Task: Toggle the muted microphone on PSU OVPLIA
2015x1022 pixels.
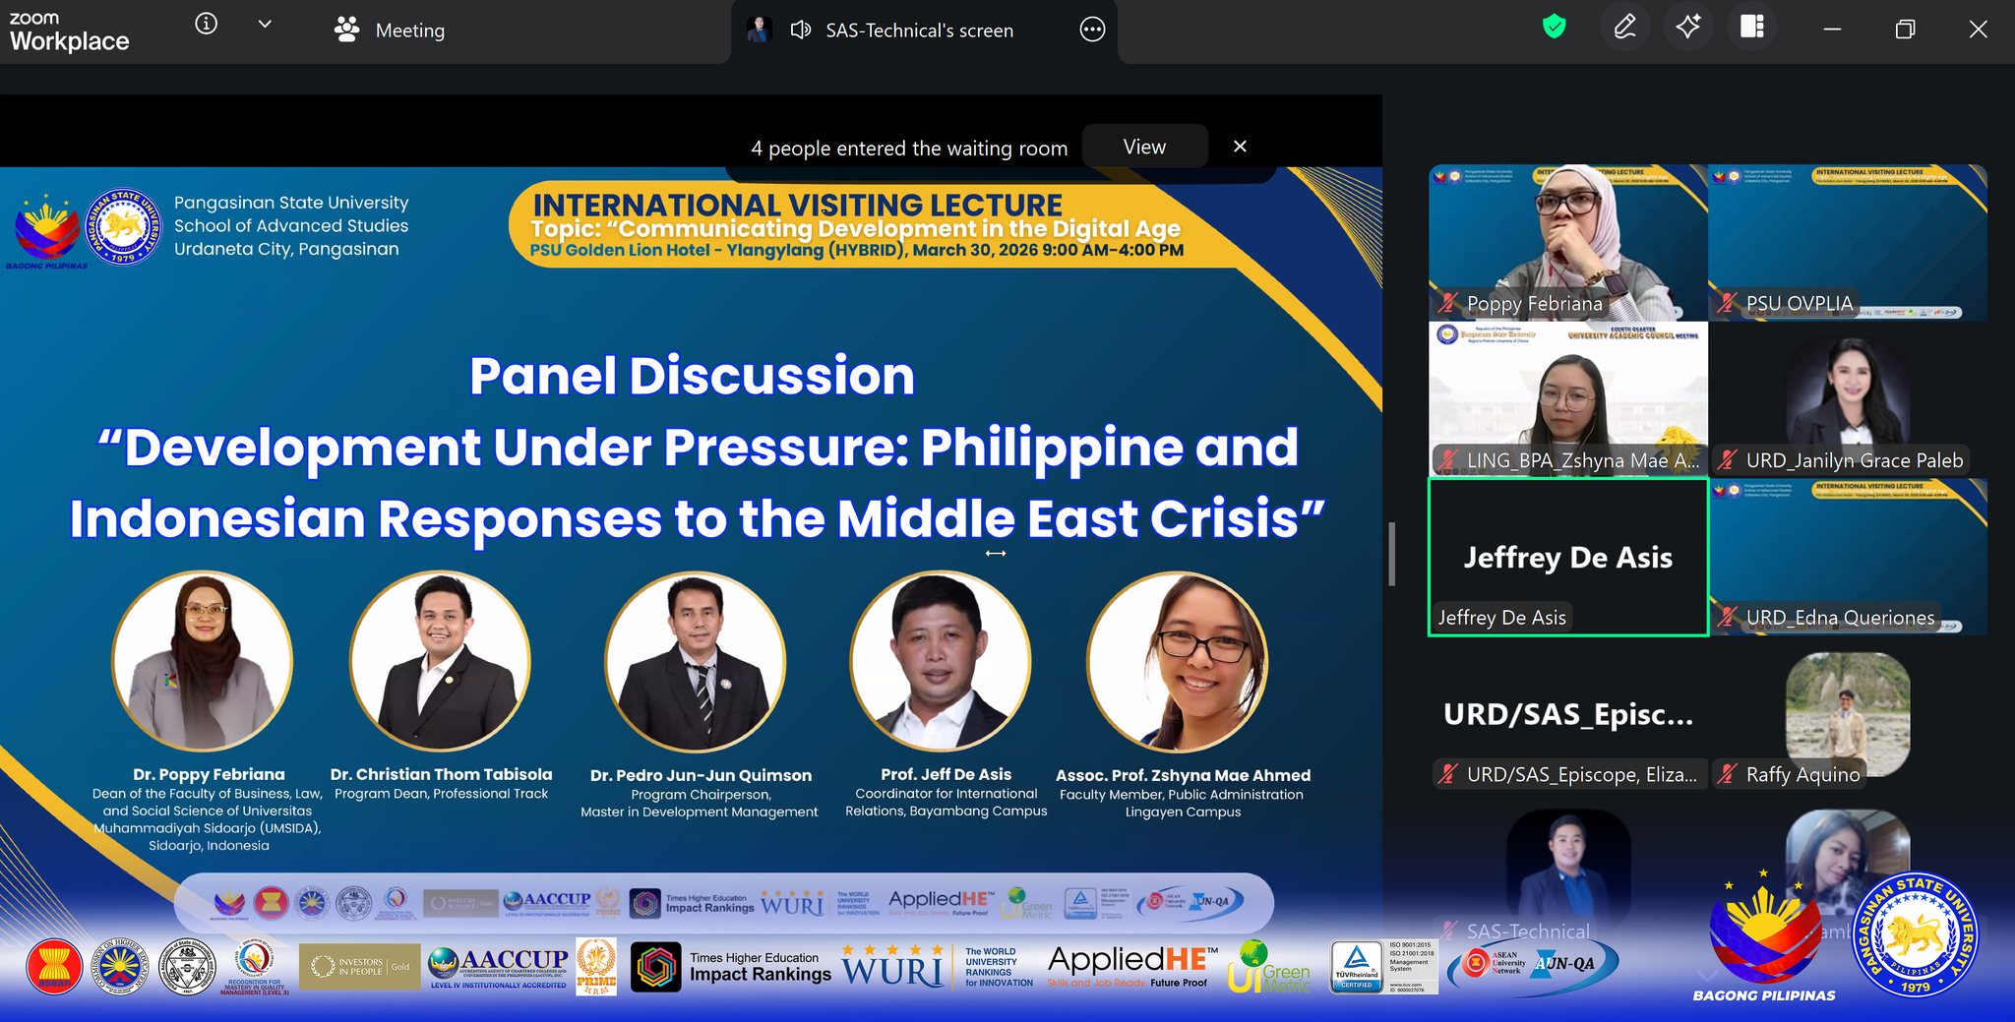Action: [x=1727, y=304]
